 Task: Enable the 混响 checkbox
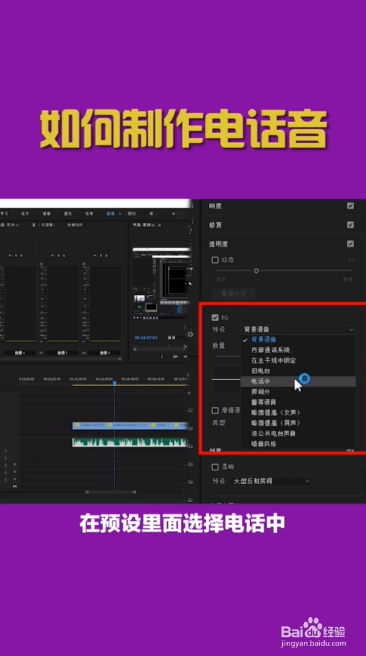click(215, 467)
